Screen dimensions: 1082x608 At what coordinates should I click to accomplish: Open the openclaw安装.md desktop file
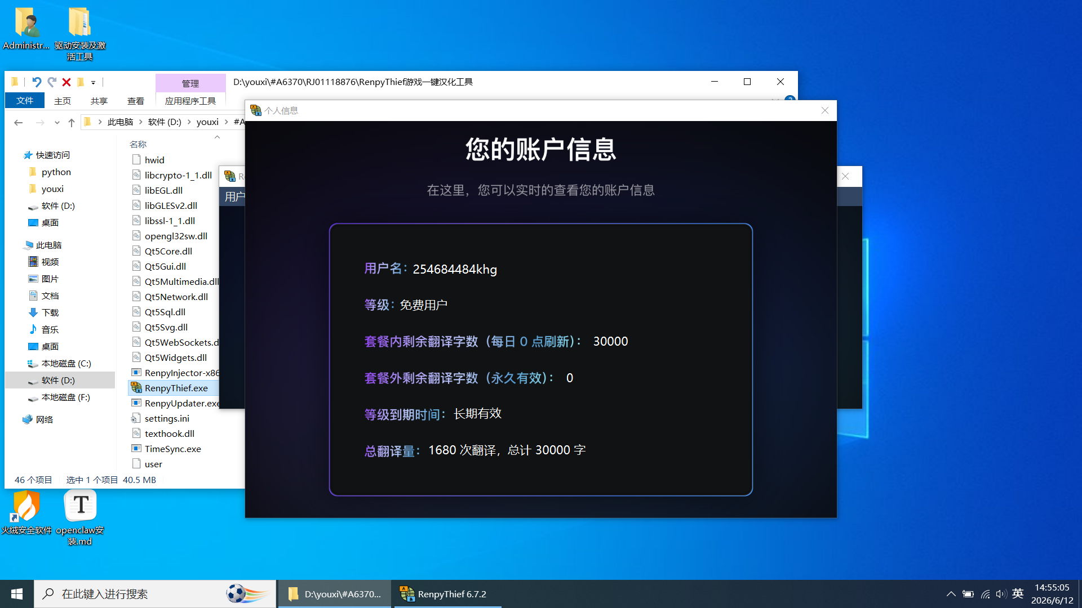tap(80, 518)
